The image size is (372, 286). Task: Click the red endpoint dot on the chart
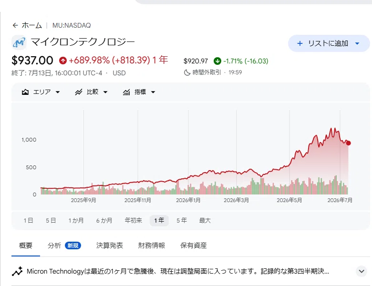[348, 143]
